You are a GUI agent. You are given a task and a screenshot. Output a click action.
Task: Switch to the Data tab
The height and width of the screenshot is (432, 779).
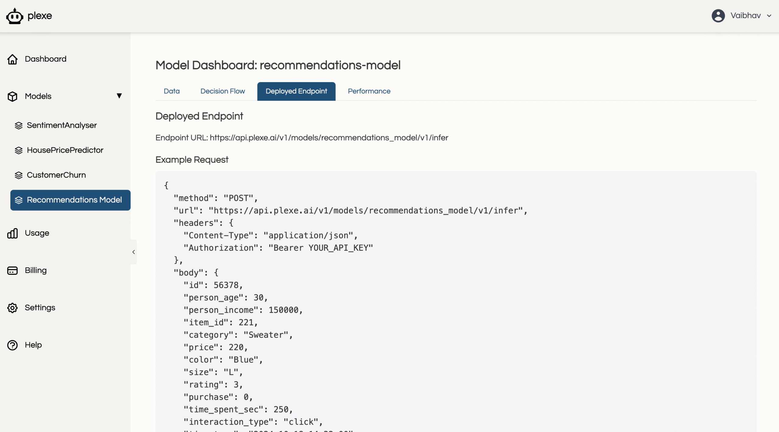pyautogui.click(x=172, y=91)
